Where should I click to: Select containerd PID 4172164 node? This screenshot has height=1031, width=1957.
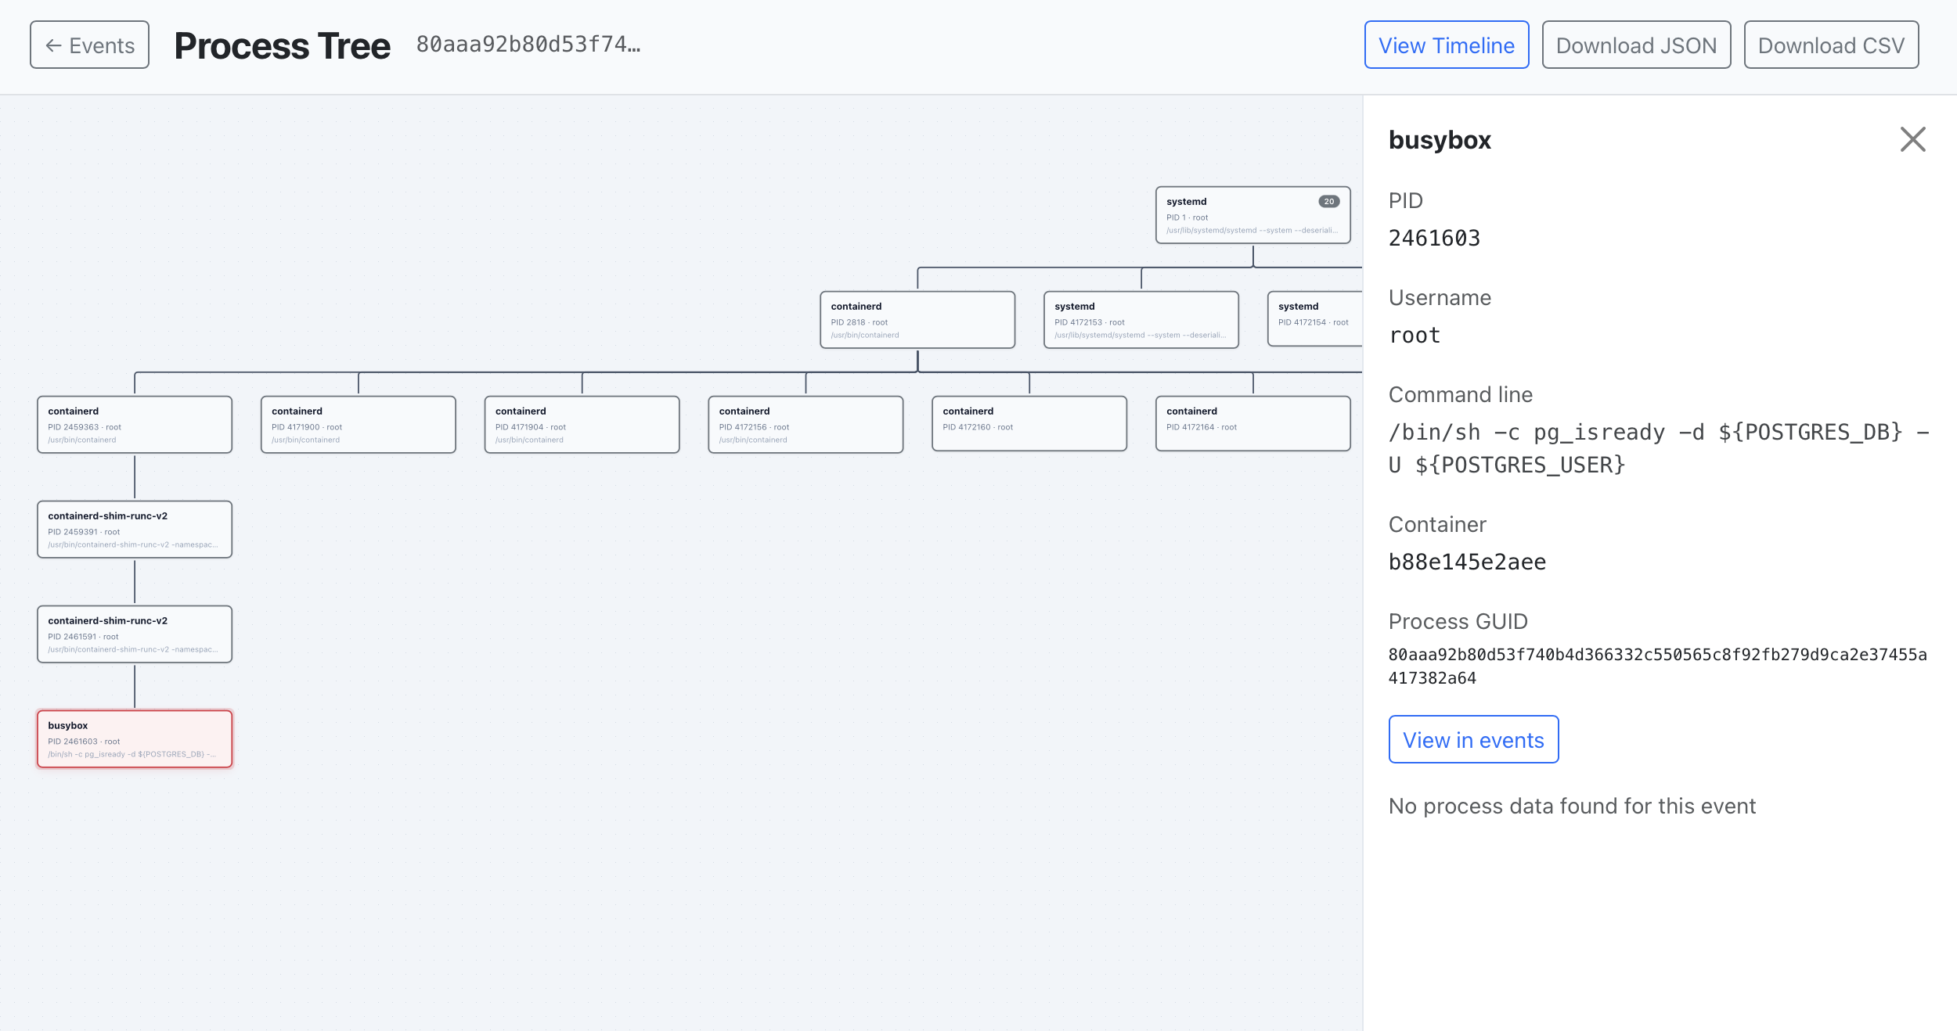pyautogui.click(x=1252, y=424)
